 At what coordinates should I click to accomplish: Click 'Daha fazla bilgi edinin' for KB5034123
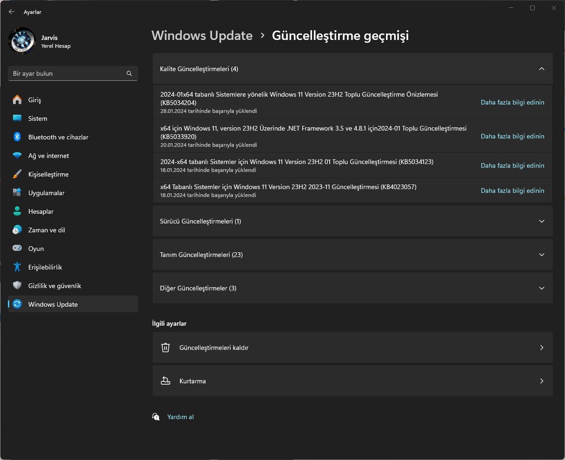pyautogui.click(x=512, y=165)
